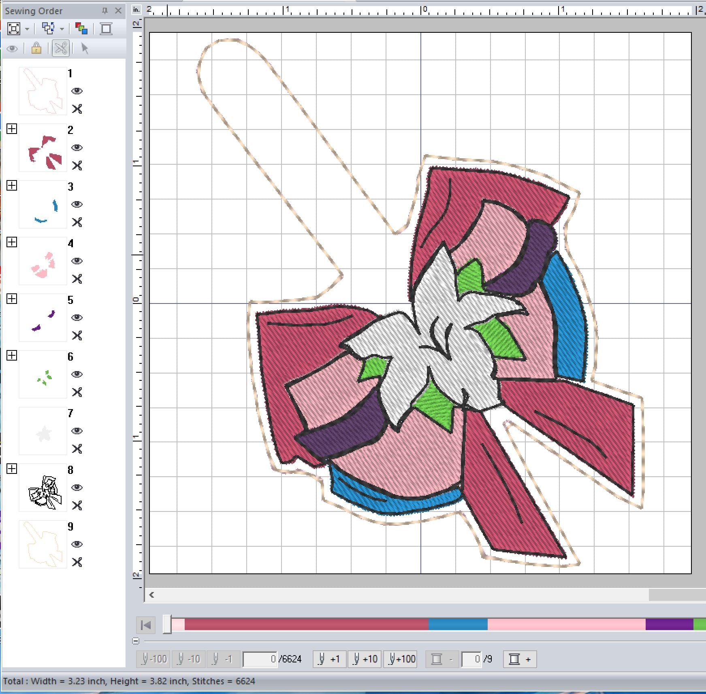Click scissors icon for sewing item 2
The height and width of the screenshot is (694, 706).
click(x=77, y=166)
